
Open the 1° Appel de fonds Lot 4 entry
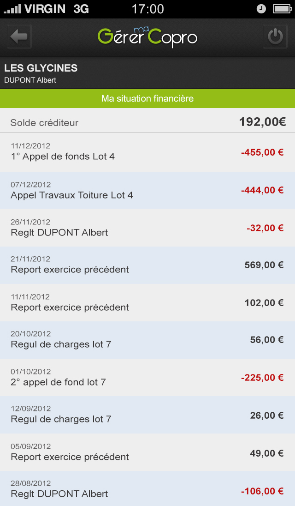(x=147, y=152)
